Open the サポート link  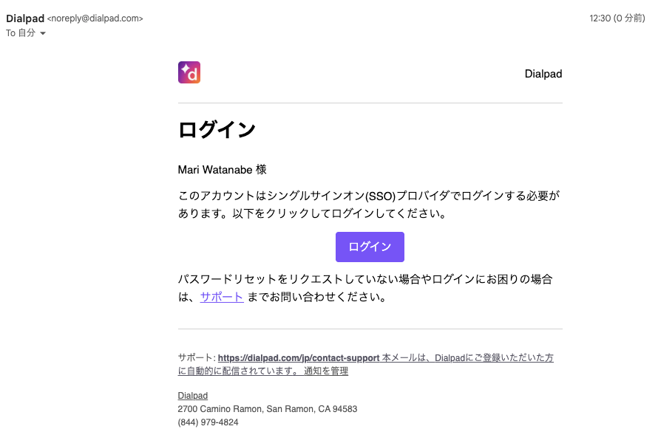[222, 297]
